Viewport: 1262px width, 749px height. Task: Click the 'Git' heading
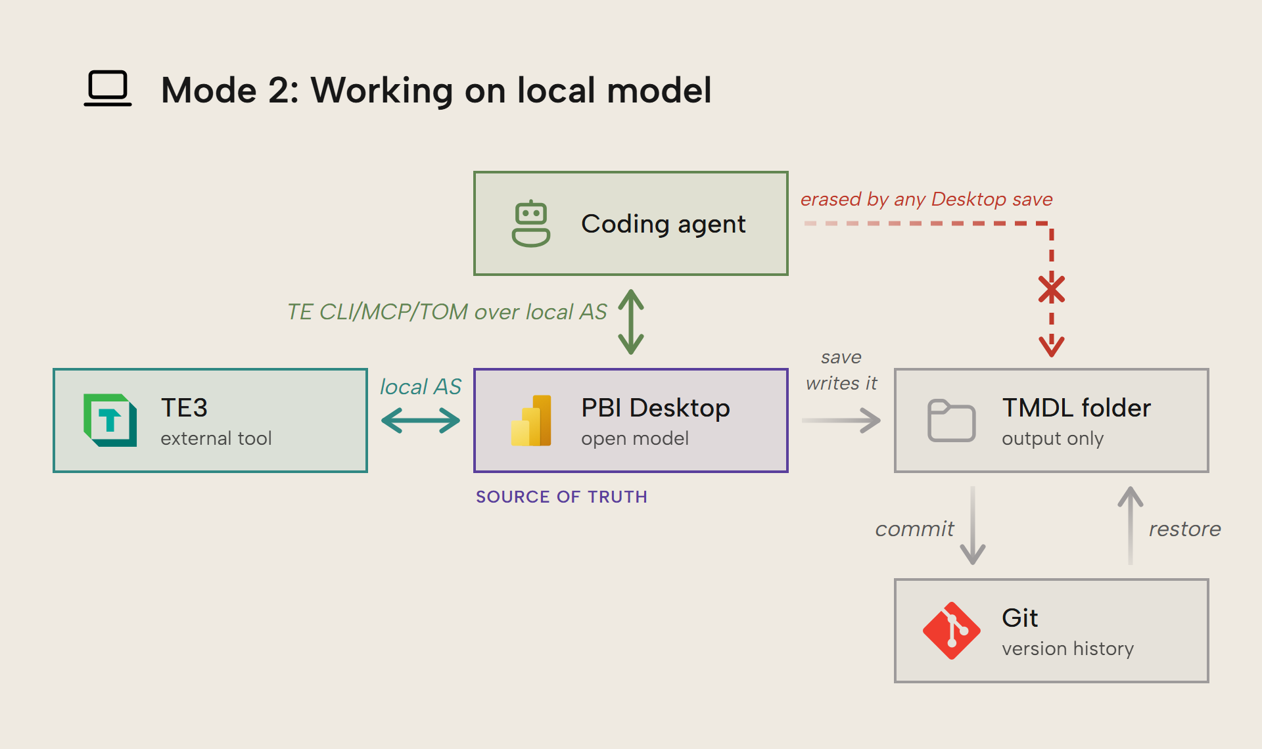click(1019, 618)
